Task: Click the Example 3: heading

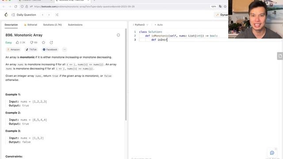Action: [x=13, y=131]
